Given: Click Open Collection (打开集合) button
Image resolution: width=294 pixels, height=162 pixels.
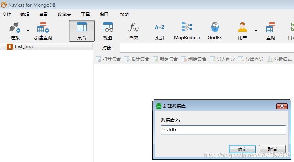Looking at the screenshot, I should [108, 59].
